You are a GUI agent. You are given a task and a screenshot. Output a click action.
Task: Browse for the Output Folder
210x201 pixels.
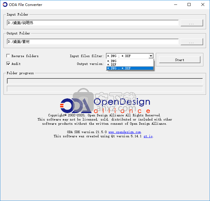(192, 42)
